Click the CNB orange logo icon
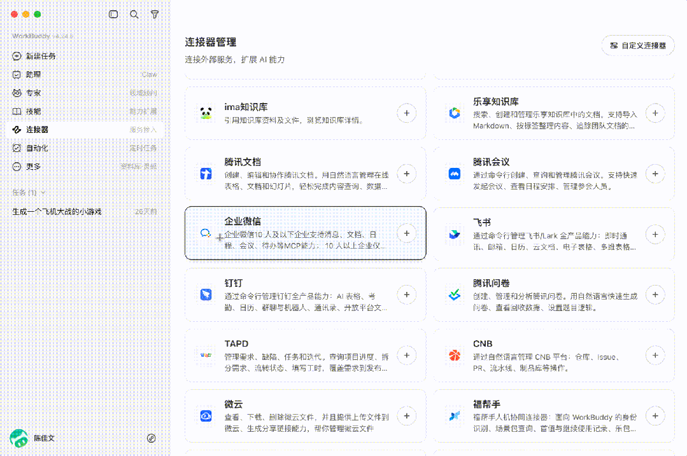 pos(455,355)
